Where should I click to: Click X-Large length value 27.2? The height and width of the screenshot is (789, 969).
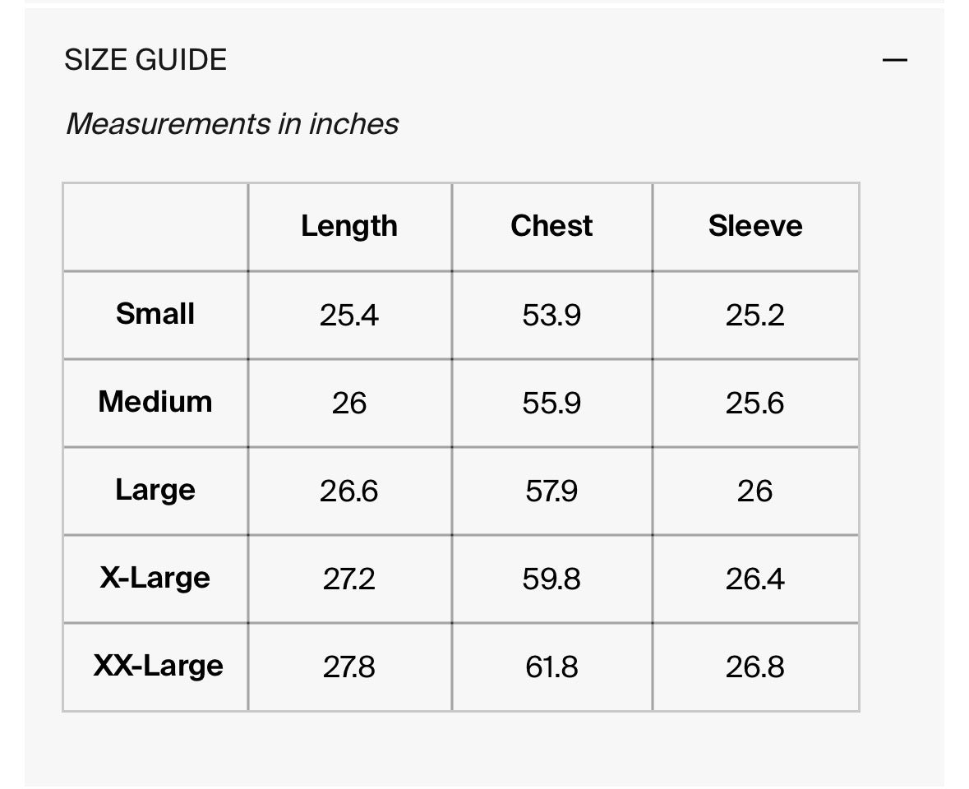(x=349, y=579)
